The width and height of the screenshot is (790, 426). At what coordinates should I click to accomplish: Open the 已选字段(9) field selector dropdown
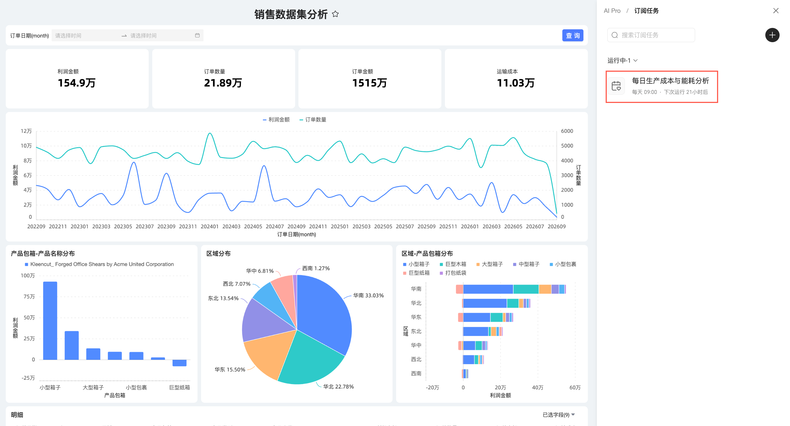pos(558,415)
